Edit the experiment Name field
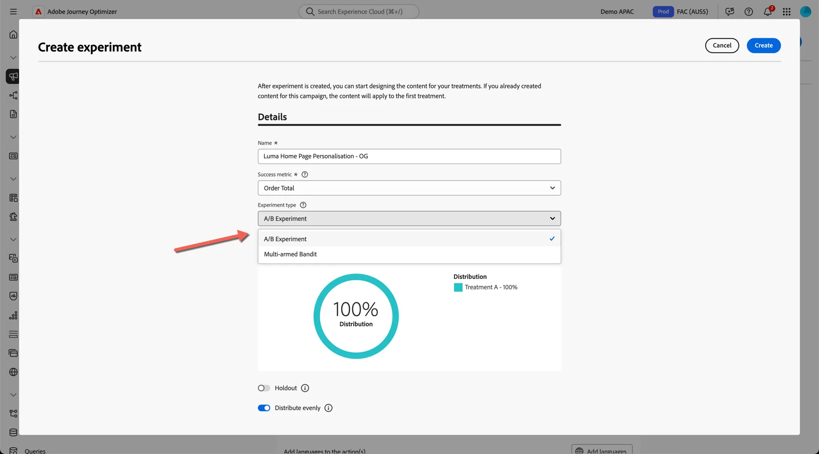Viewport: 819px width, 454px height. 409,156
